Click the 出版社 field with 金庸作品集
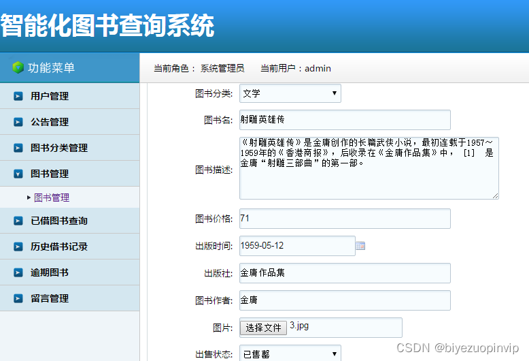Image resolution: width=529 pixels, height=361 pixels. coord(345,273)
